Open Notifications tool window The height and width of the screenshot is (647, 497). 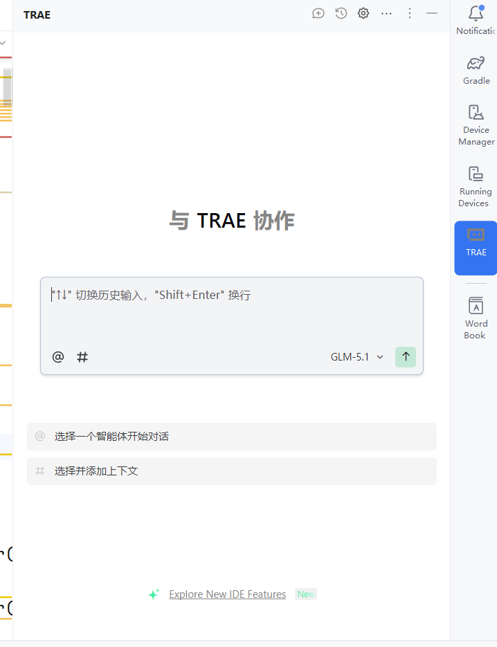pyautogui.click(x=476, y=19)
